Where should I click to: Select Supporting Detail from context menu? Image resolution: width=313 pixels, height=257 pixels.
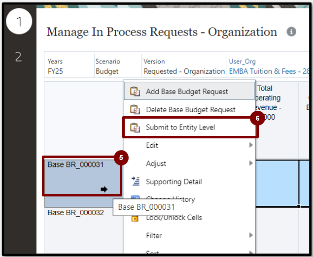coord(174,182)
